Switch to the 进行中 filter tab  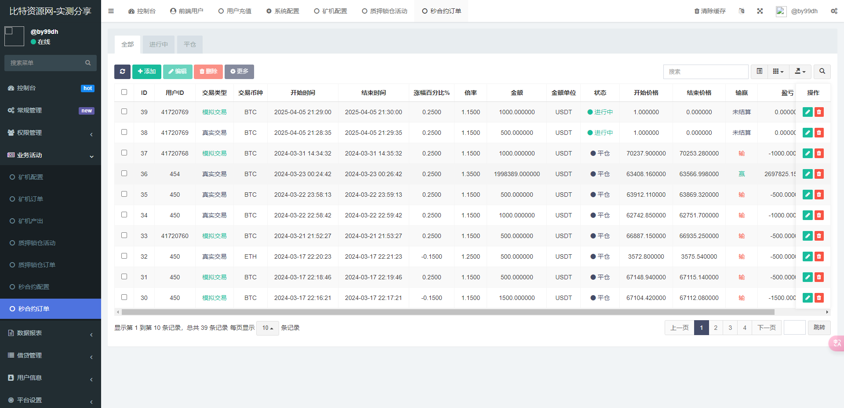tap(159, 44)
